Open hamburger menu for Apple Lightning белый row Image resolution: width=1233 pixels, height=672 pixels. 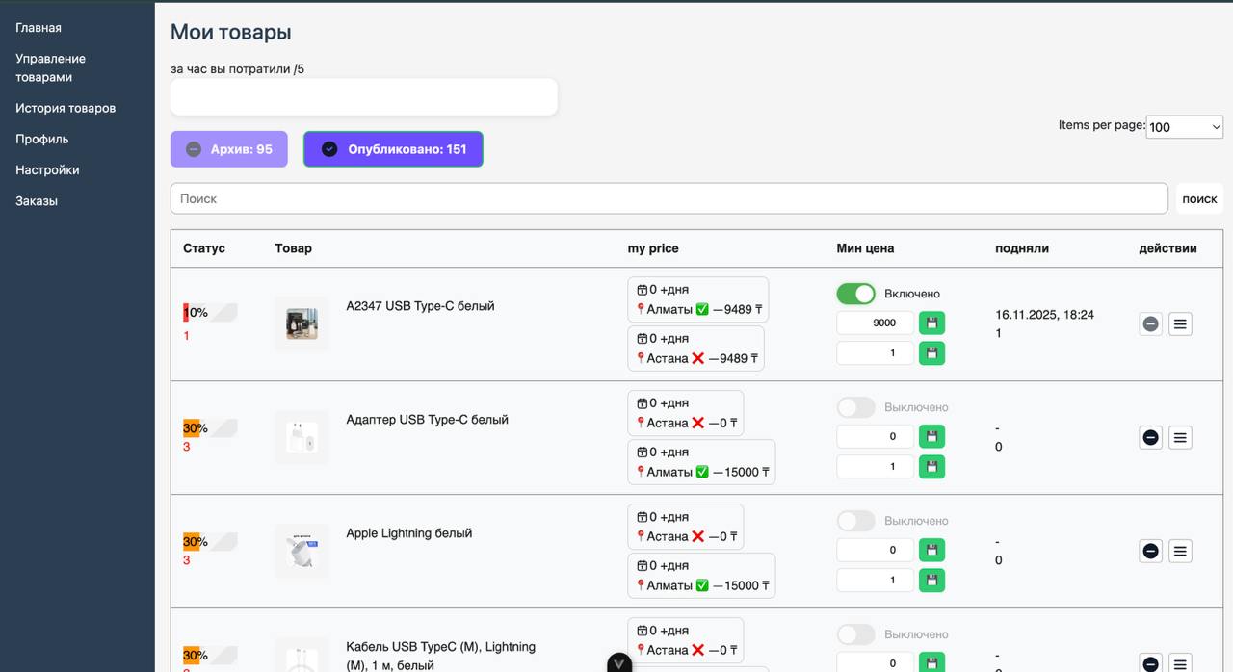(1180, 552)
